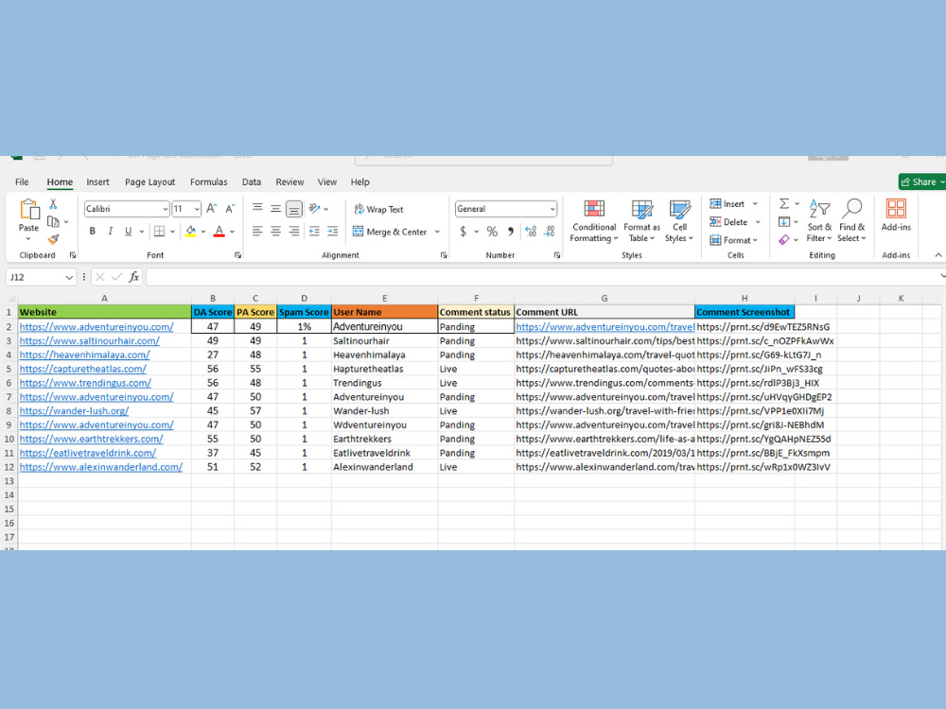
Task: Decrease decimal places
Action: click(x=549, y=231)
